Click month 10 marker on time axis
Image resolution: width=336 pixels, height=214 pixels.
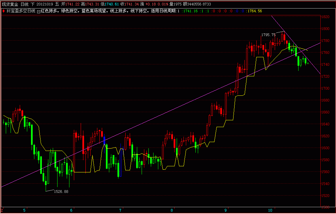270,210
